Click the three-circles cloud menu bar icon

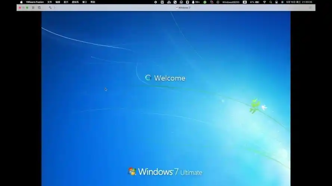[169, 2]
